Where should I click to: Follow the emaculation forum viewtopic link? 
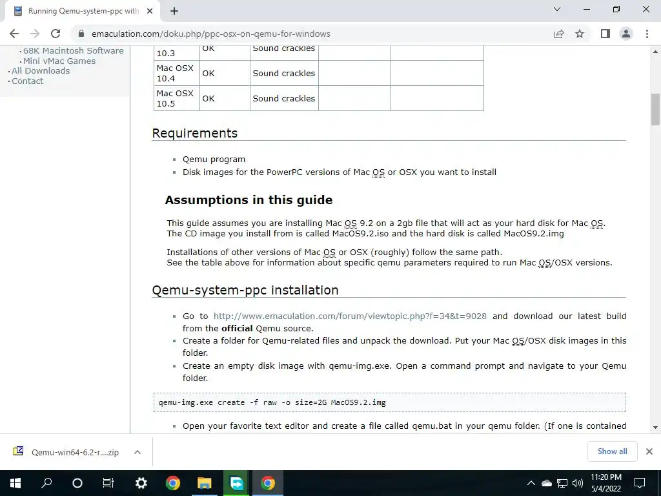tap(350, 316)
